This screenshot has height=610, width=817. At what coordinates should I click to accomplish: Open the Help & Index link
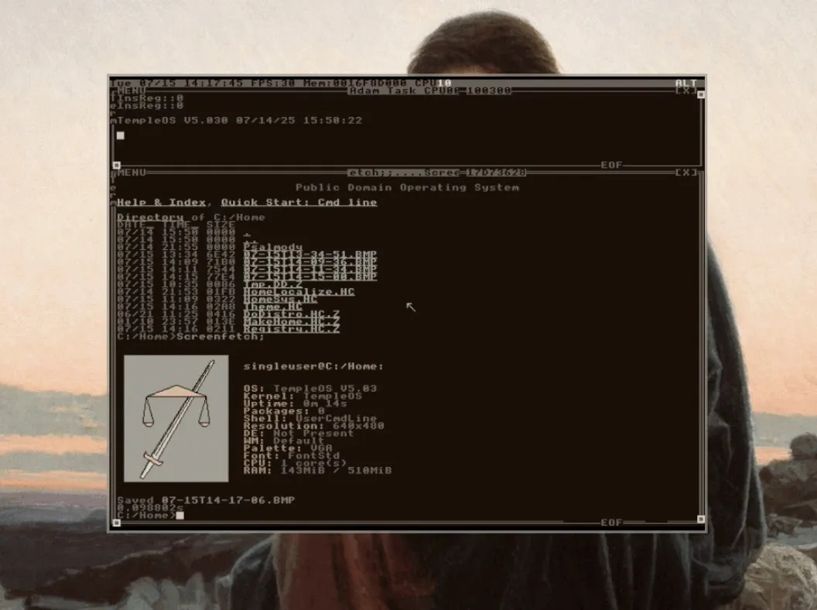tap(161, 203)
